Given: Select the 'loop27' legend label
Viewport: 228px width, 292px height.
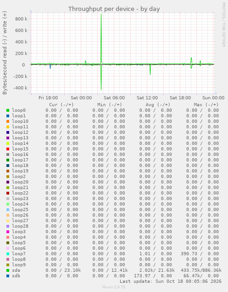Looking at the screenshot, I should tap(20, 221).
